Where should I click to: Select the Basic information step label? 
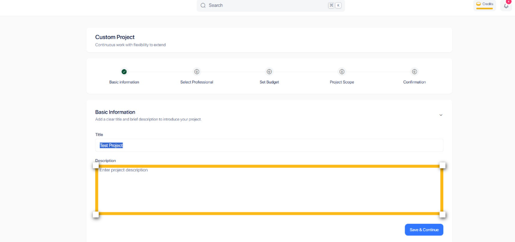[124, 82]
